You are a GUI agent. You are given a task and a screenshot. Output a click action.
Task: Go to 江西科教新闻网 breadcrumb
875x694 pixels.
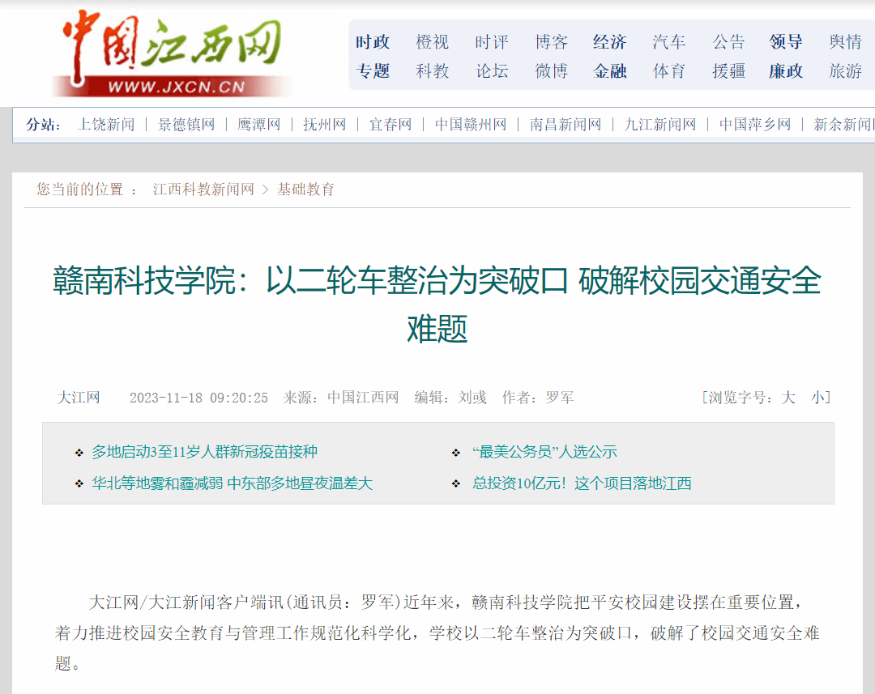click(x=203, y=189)
